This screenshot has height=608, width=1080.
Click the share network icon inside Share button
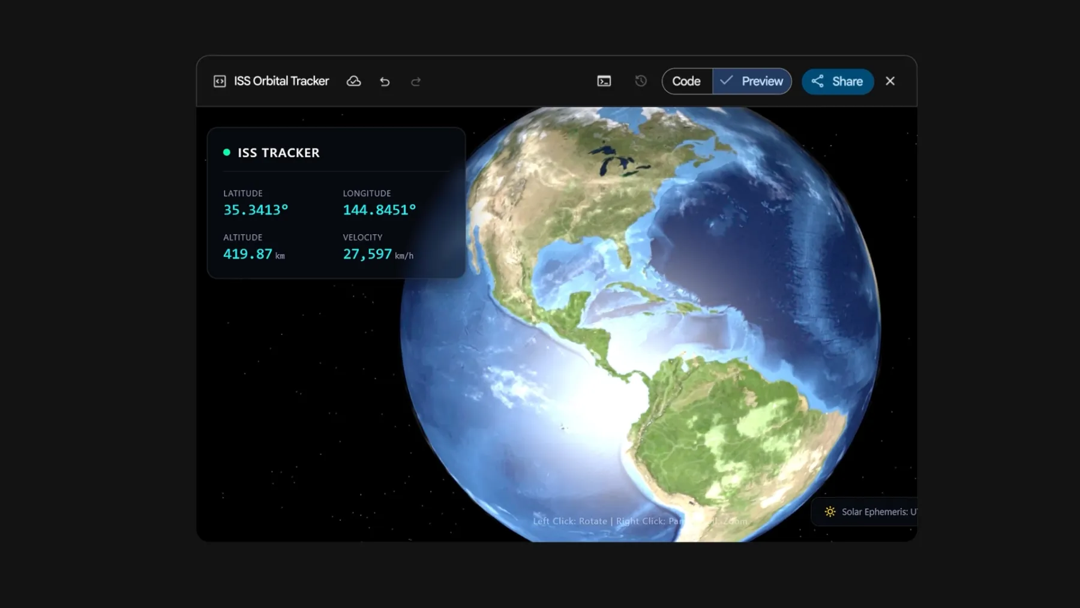pos(817,82)
